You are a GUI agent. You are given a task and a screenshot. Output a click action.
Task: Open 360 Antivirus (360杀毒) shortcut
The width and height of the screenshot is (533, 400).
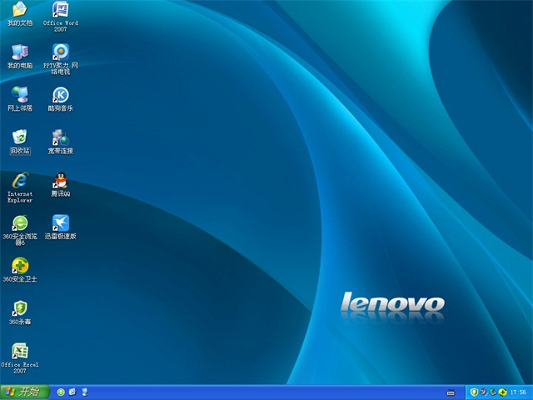tap(19, 308)
